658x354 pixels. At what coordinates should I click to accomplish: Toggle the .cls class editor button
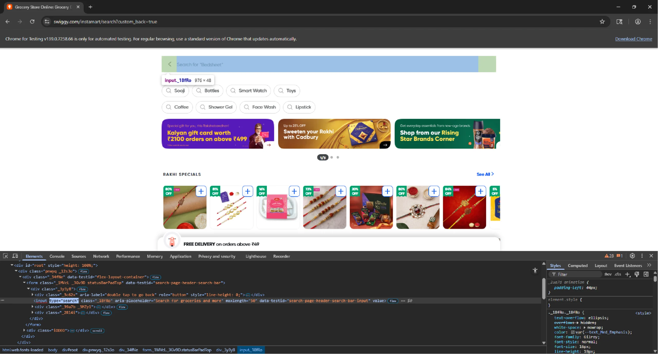(618, 275)
